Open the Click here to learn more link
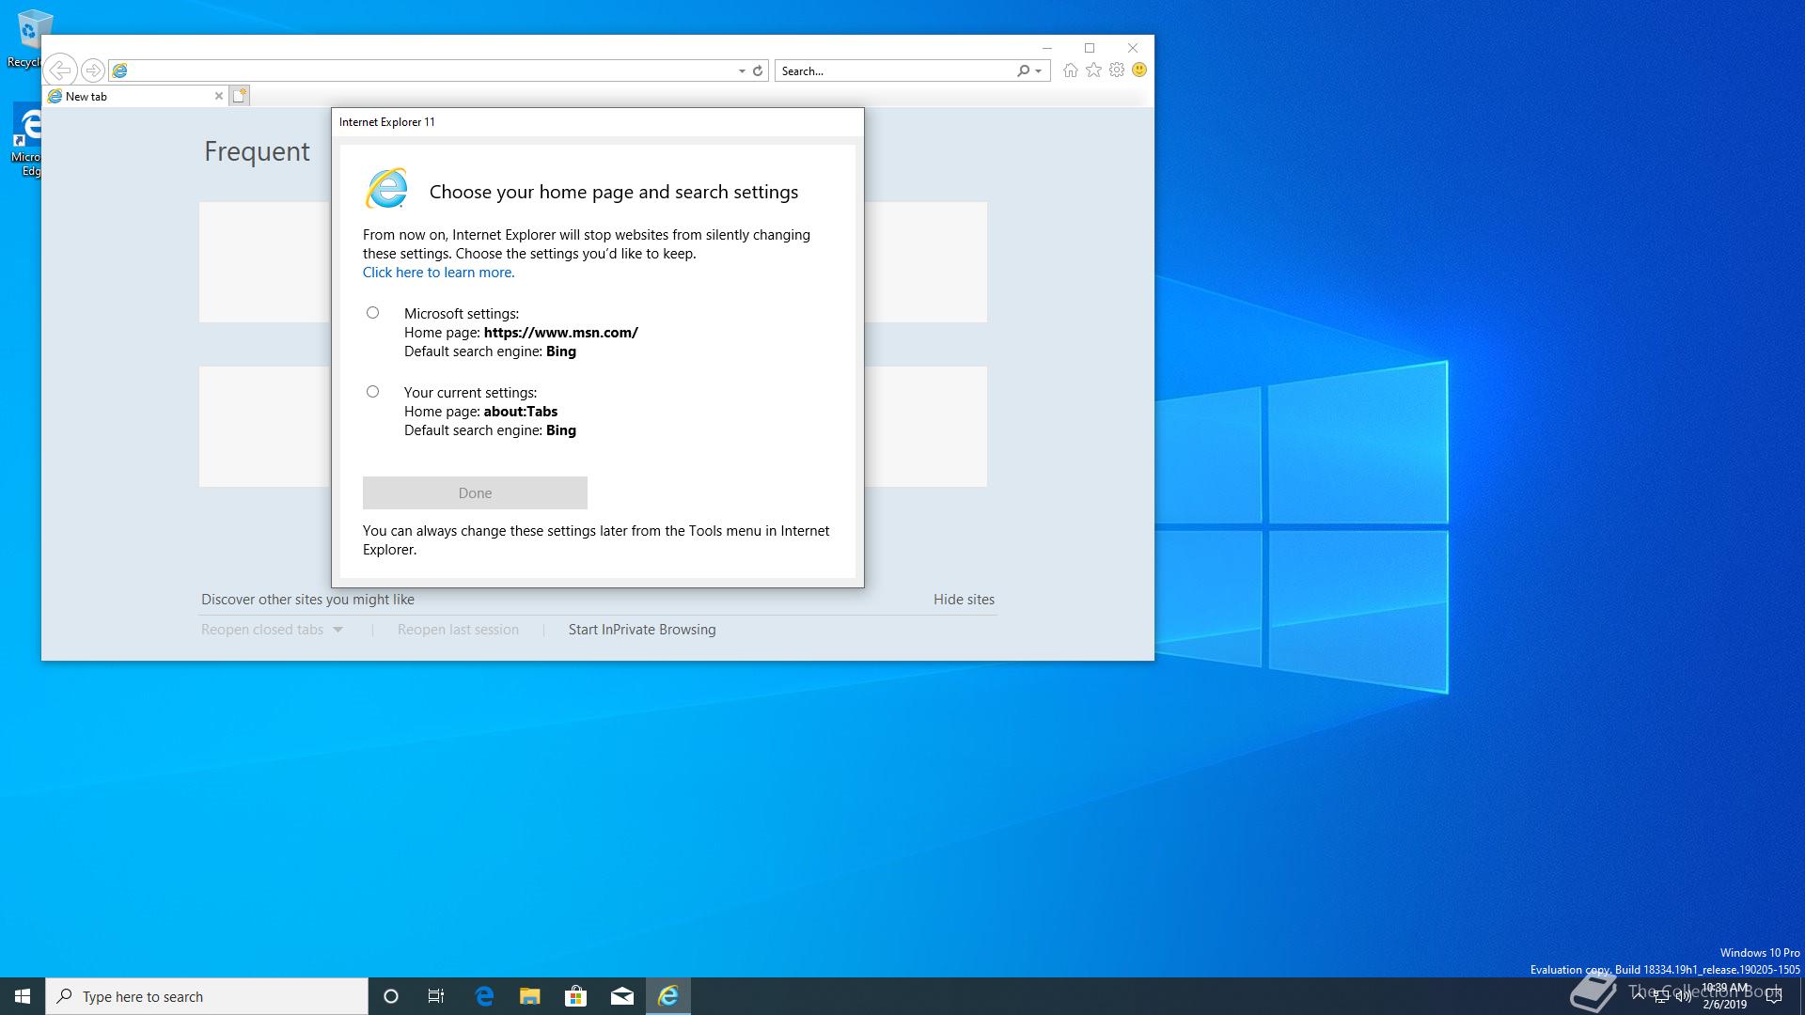Viewport: 1805px width, 1015px height. pyautogui.click(x=438, y=273)
